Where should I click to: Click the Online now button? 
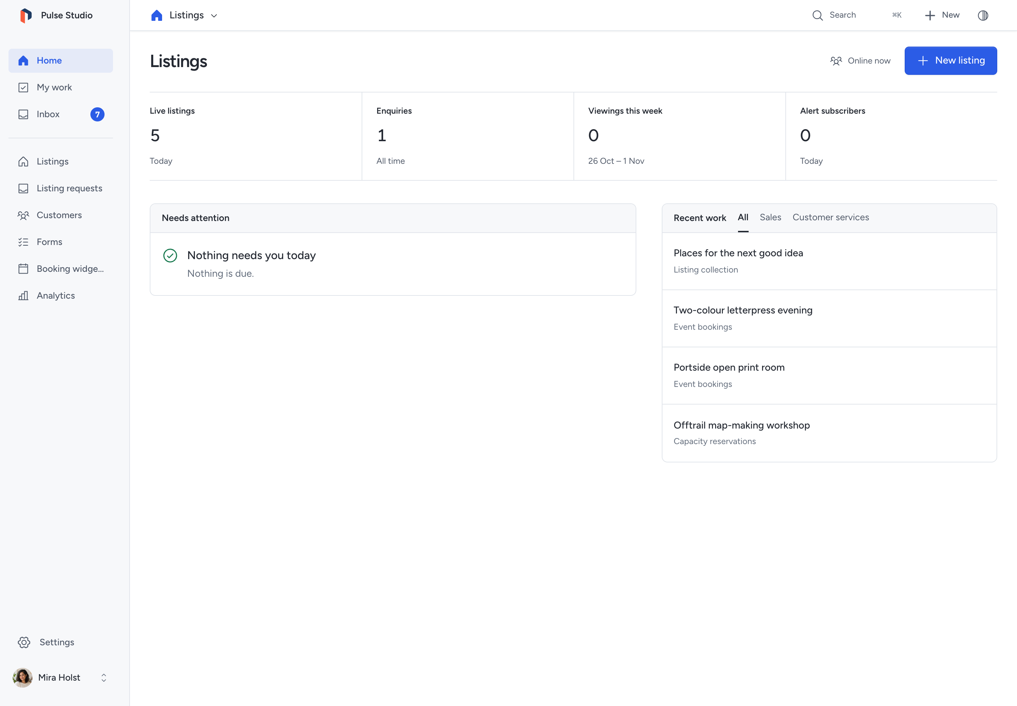pos(860,61)
